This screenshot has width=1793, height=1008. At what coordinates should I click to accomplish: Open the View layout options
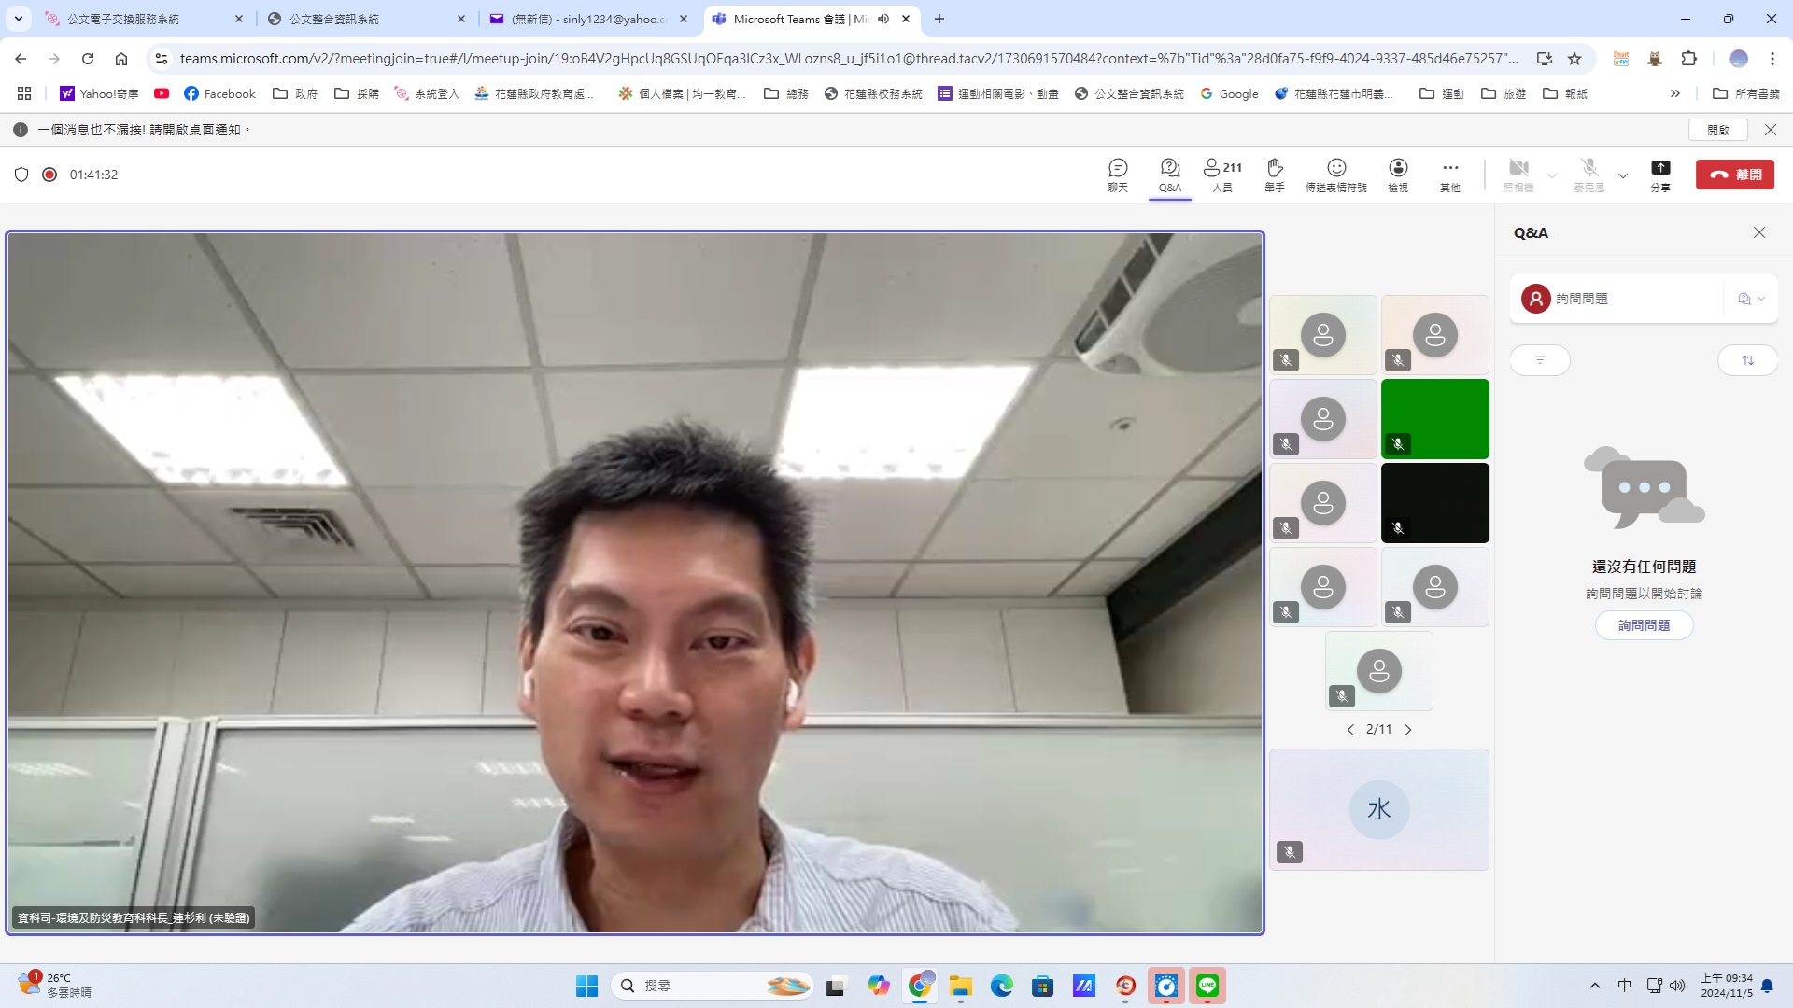click(x=1397, y=174)
